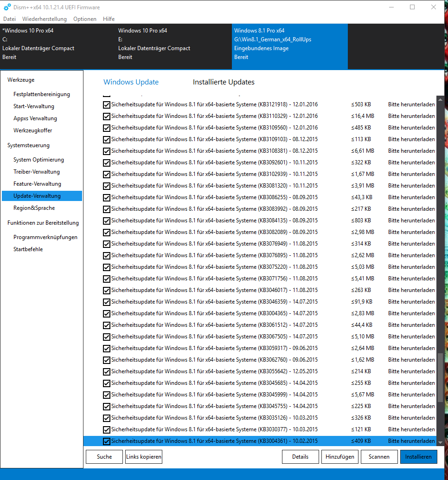Open the Datei menu
The image size is (448, 480).
pyautogui.click(x=9, y=19)
